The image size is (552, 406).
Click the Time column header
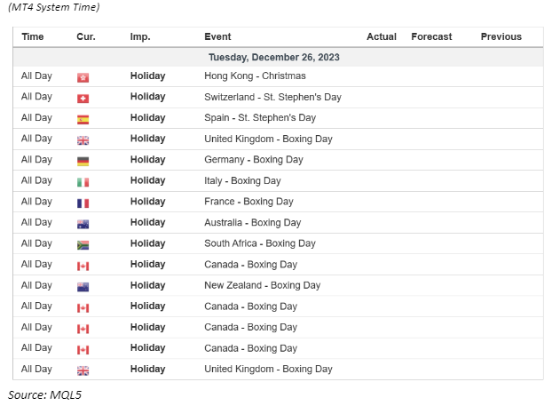[x=33, y=36]
